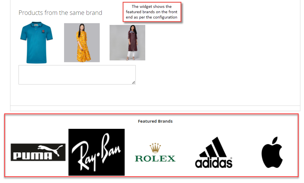Open the Puma featured brand logo

pyautogui.click(x=38, y=152)
